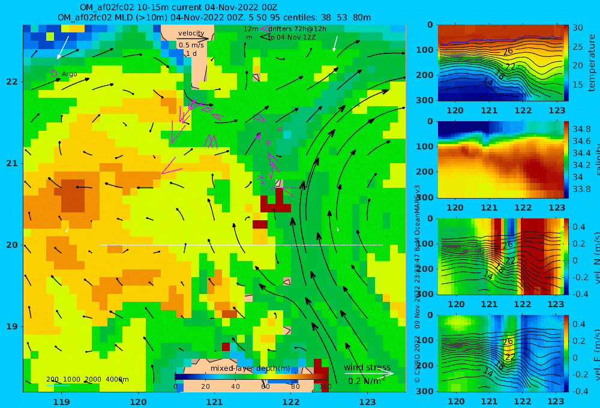Click the "Argo" legend label
The height and width of the screenshot is (408, 600).
[69, 74]
